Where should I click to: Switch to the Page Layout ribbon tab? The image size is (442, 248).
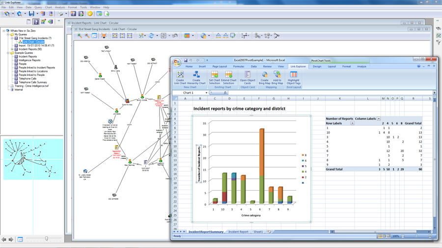coord(220,67)
